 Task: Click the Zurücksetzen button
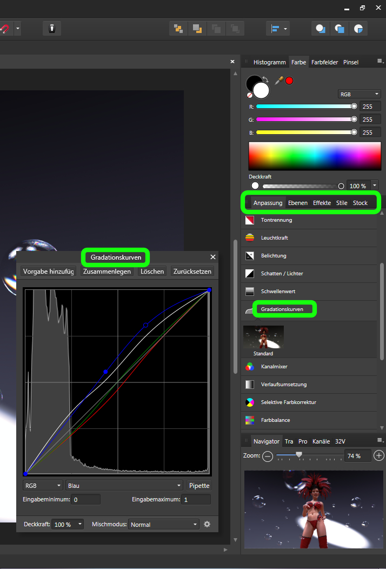(192, 271)
